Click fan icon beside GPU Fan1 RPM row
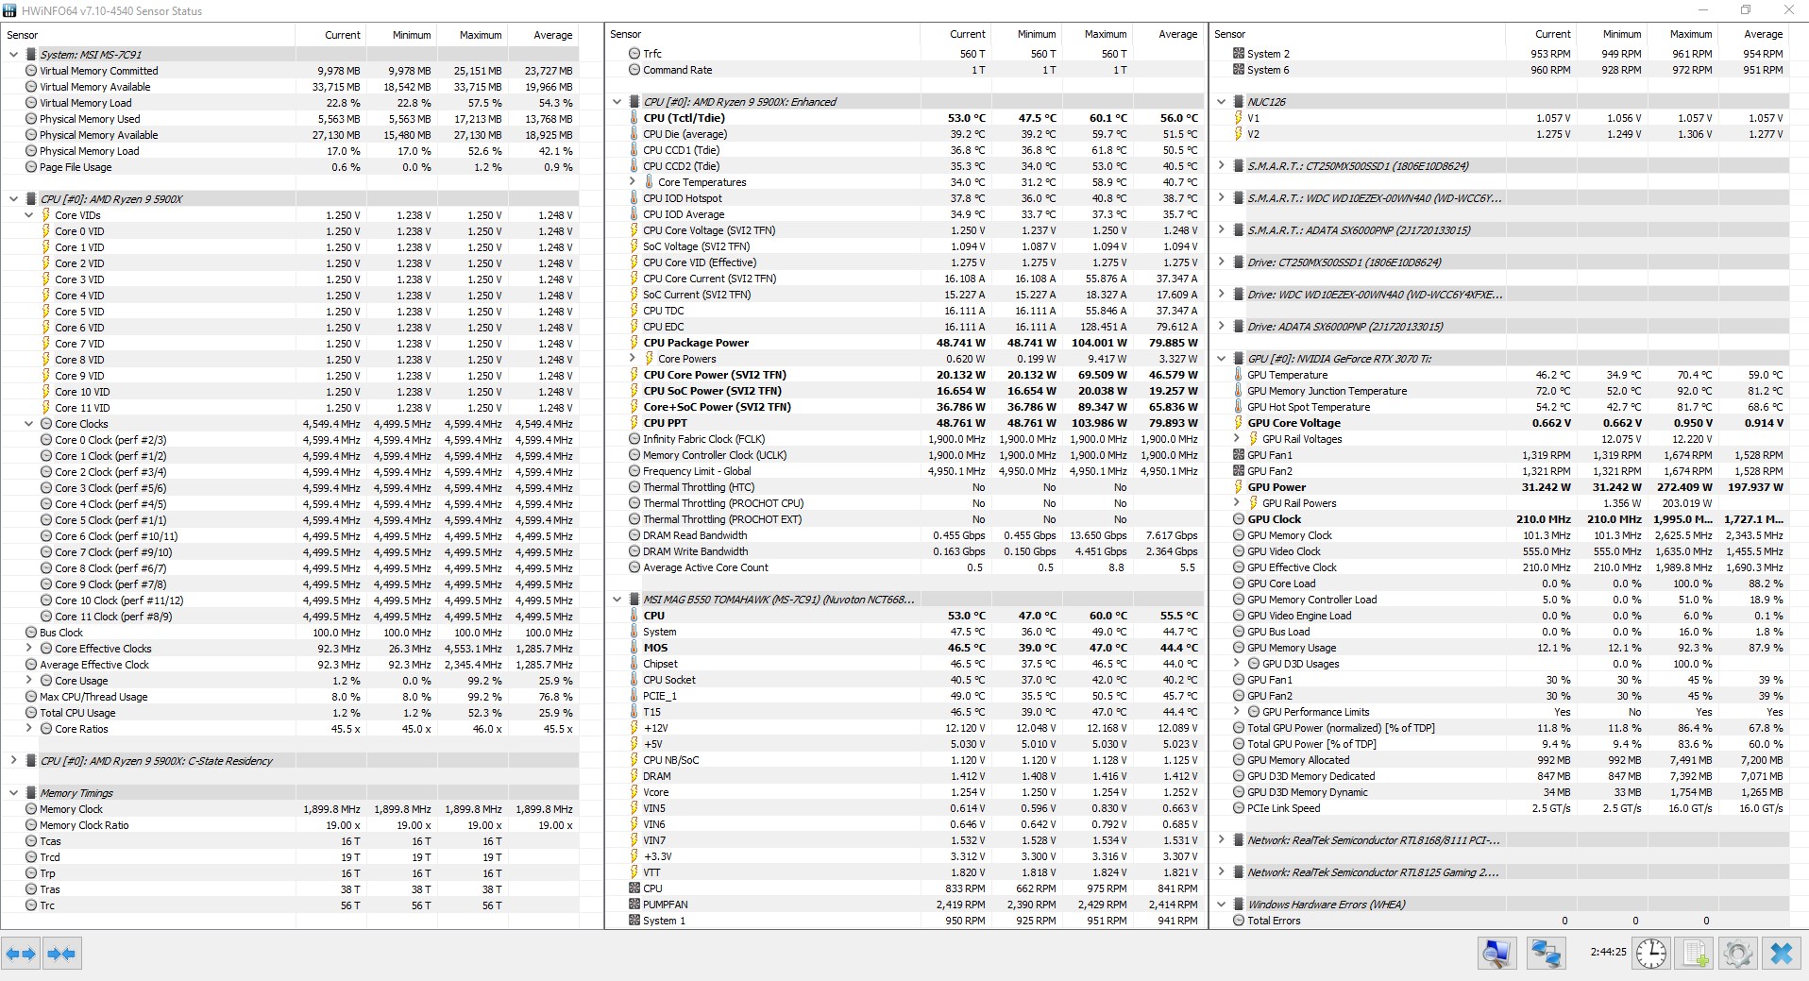The height and width of the screenshot is (981, 1809). [x=1239, y=455]
